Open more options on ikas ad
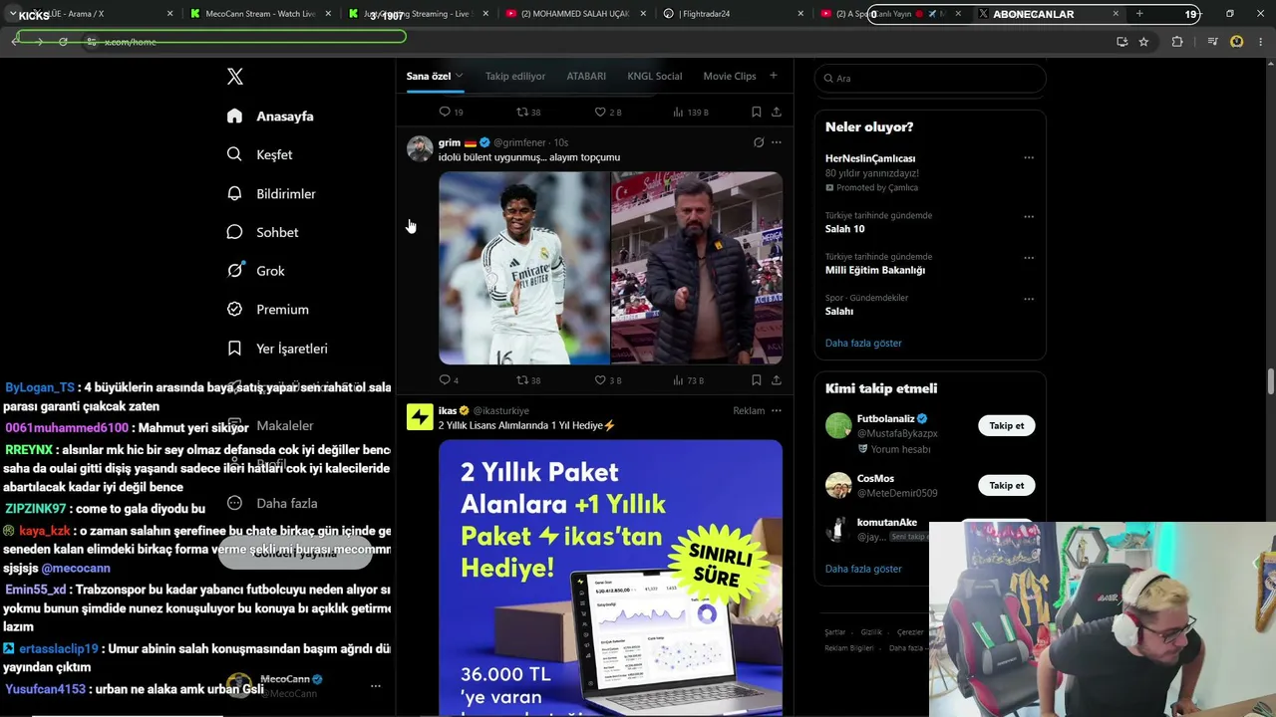The image size is (1276, 717). pos(777,410)
